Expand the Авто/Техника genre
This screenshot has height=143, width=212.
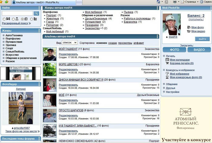(3, 35)
